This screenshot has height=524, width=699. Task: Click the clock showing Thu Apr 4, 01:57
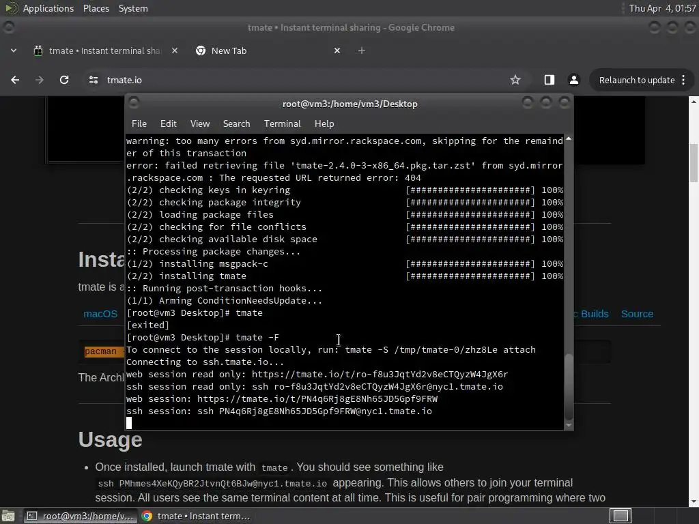coord(662,8)
